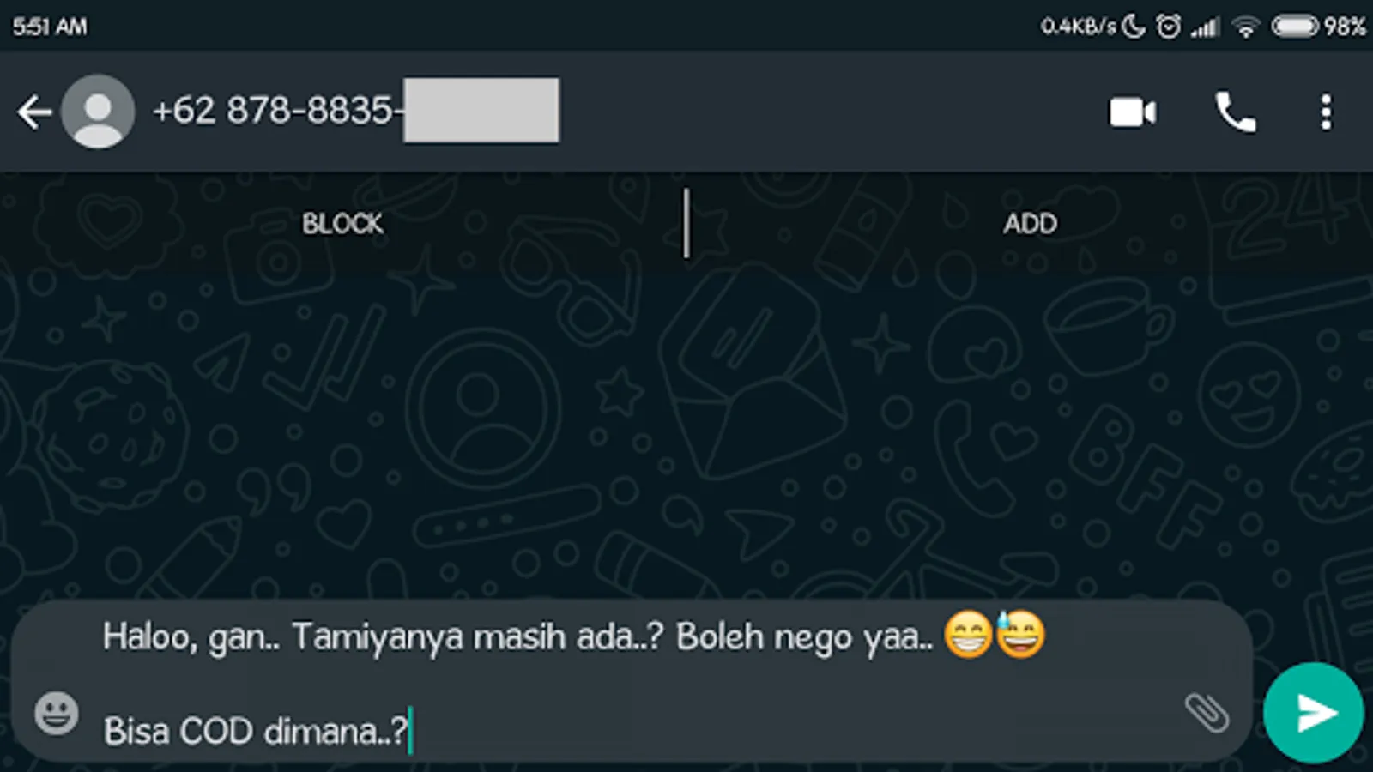The width and height of the screenshot is (1373, 772).
Task: Attach a file with the paperclip icon
Action: pyautogui.click(x=1207, y=712)
